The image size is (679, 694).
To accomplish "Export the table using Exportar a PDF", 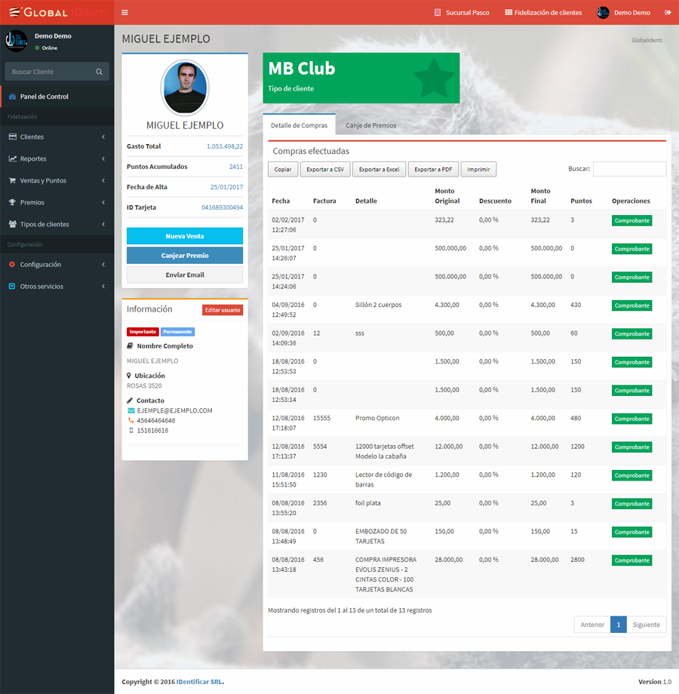I will coord(433,170).
